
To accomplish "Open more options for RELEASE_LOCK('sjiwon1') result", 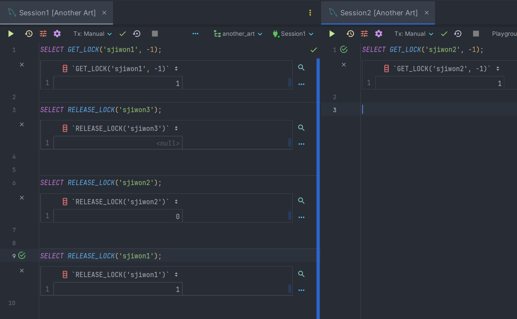I will pos(301,290).
